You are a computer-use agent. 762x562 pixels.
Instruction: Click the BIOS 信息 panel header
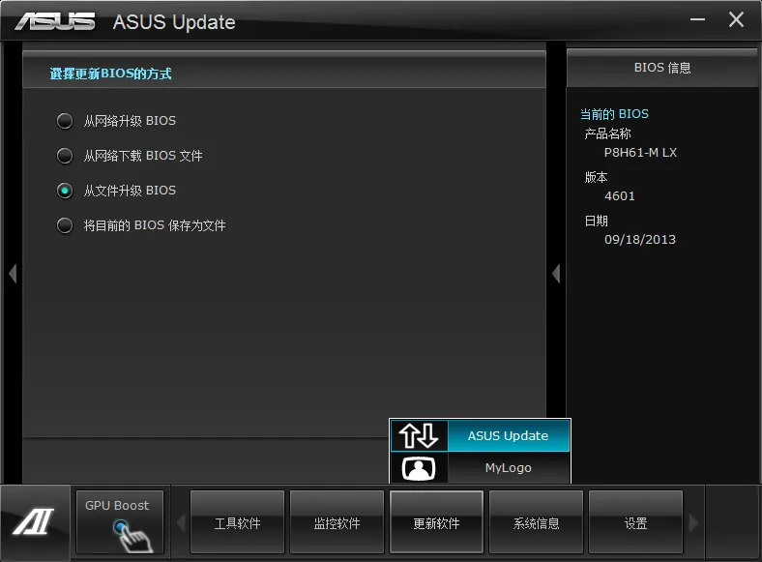pyautogui.click(x=661, y=68)
